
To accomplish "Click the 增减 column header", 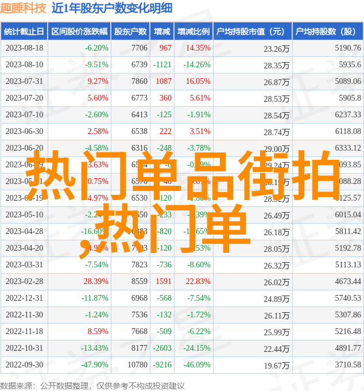I will coord(162,32).
